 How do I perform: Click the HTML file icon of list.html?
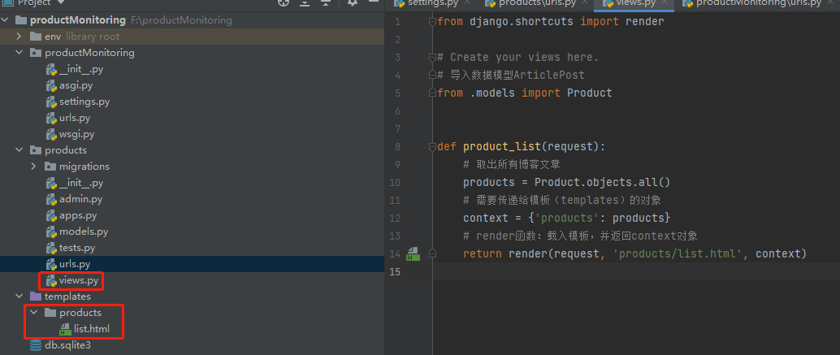click(x=65, y=329)
